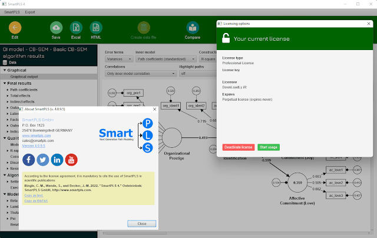Screen dimensions: 377x238
Task: Select the Organizational Prestige construct circle
Action: pos(172,138)
